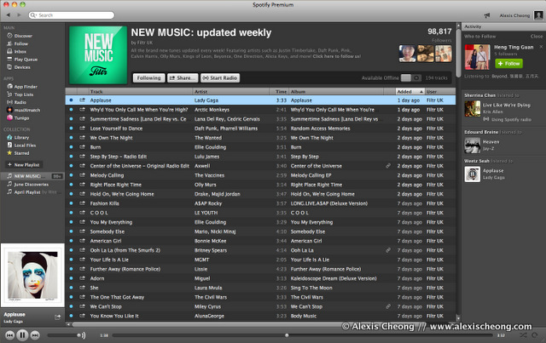Adjust the volume slider
Viewport: 546px width, 343px height.
coord(65,335)
